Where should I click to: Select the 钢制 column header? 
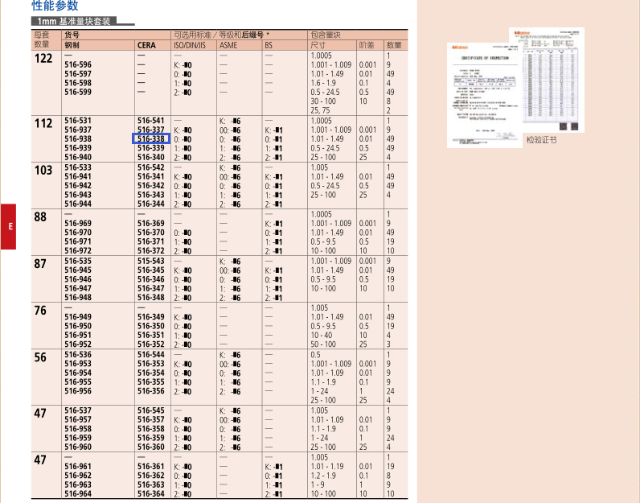(72, 45)
